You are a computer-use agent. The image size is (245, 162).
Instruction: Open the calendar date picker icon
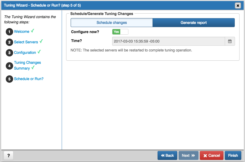click(x=230, y=41)
